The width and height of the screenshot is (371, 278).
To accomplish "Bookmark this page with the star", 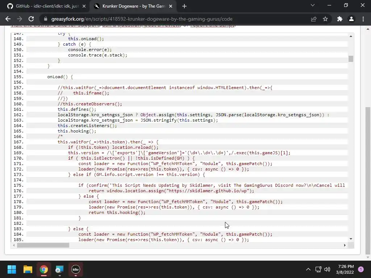I will pyautogui.click(x=325, y=19).
